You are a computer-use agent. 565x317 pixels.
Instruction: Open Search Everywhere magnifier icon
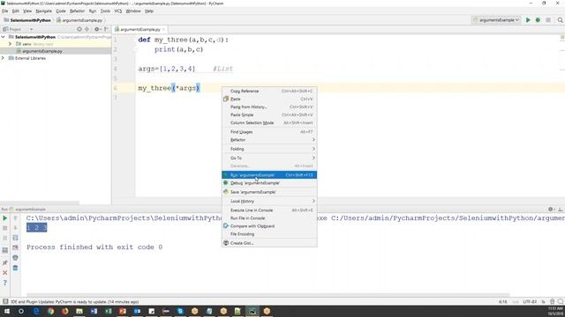(560, 20)
